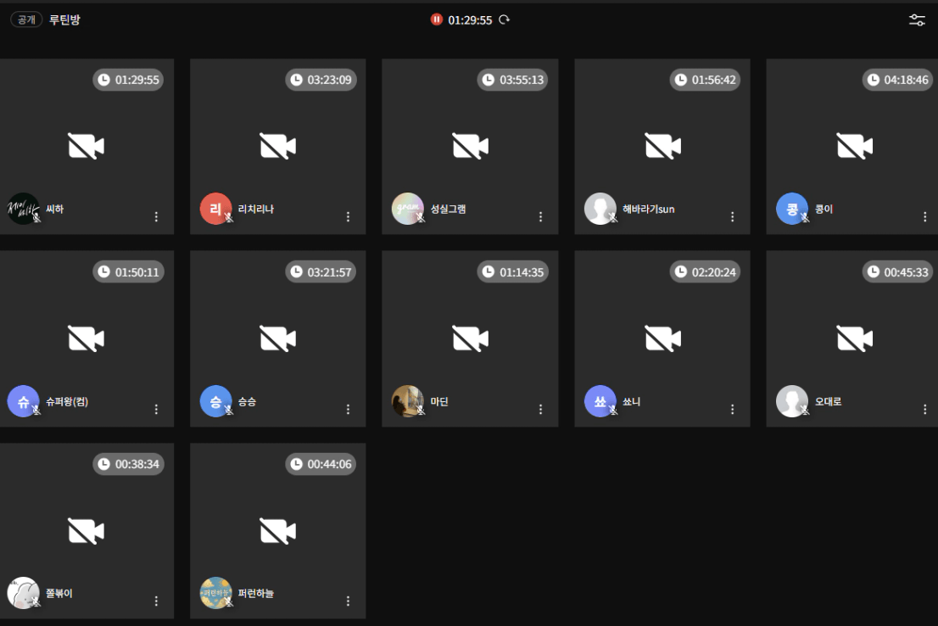Click the username 성실그램

point(448,209)
